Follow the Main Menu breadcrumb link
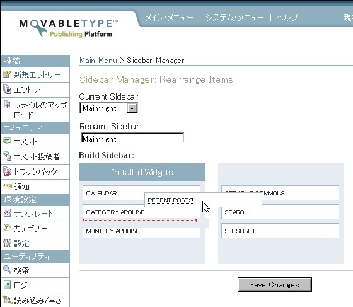Viewport: 353px width, 307px height. [98, 61]
